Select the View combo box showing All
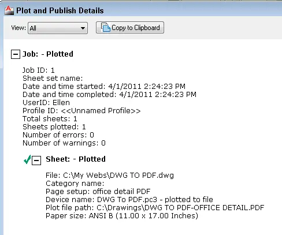 coord(58,28)
